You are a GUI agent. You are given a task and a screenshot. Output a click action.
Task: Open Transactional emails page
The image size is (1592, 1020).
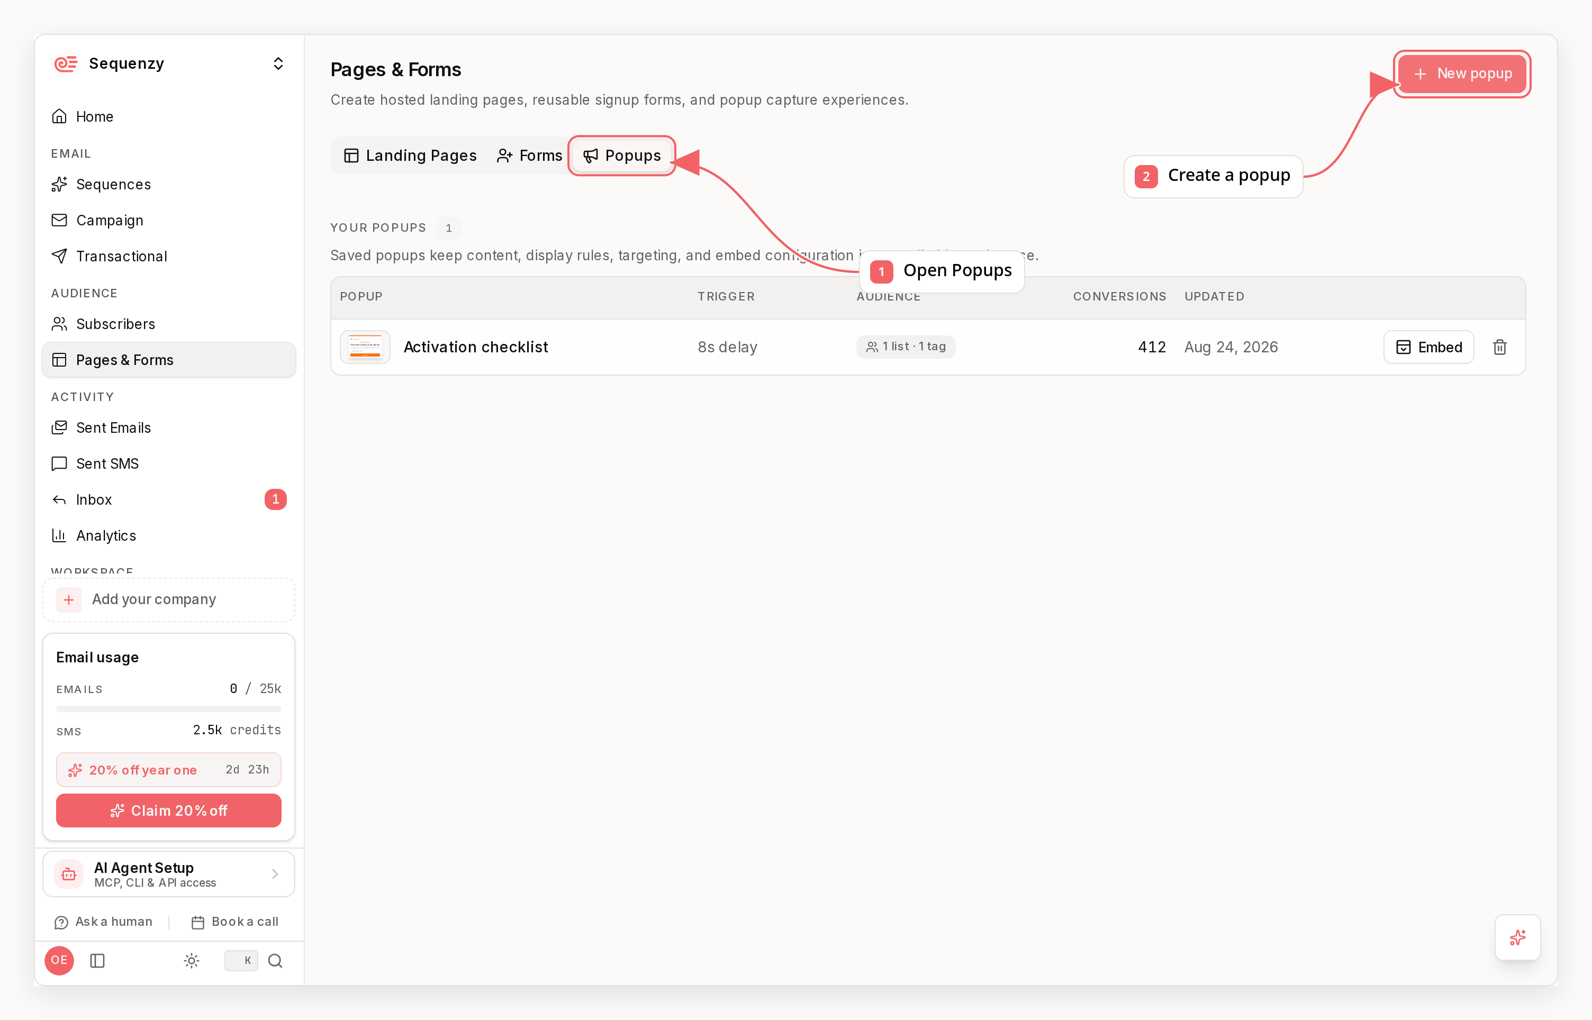pyautogui.click(x=169, y=257)
